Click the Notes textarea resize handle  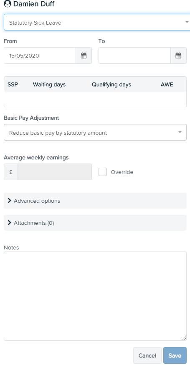click(x=184, y=338)
